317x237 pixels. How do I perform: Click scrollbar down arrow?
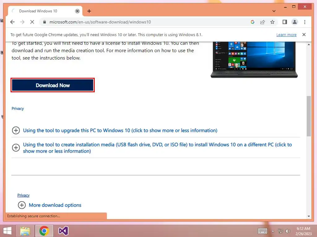coord(309,216)
